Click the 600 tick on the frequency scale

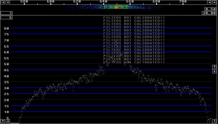pos(51,4)
